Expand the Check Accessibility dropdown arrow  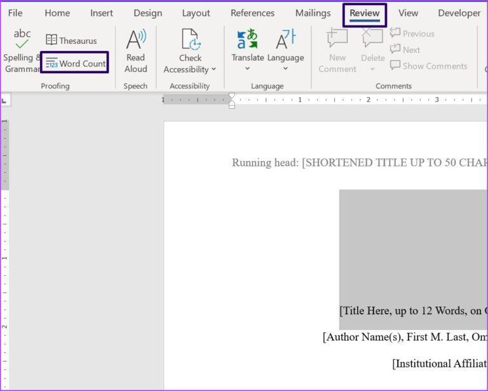point(213,69)
